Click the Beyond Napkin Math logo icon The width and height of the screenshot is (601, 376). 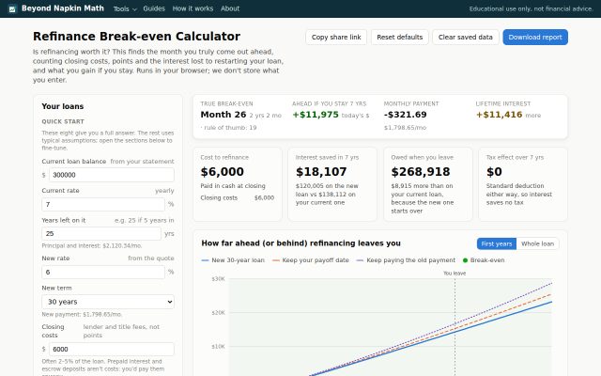pos(12,8)
